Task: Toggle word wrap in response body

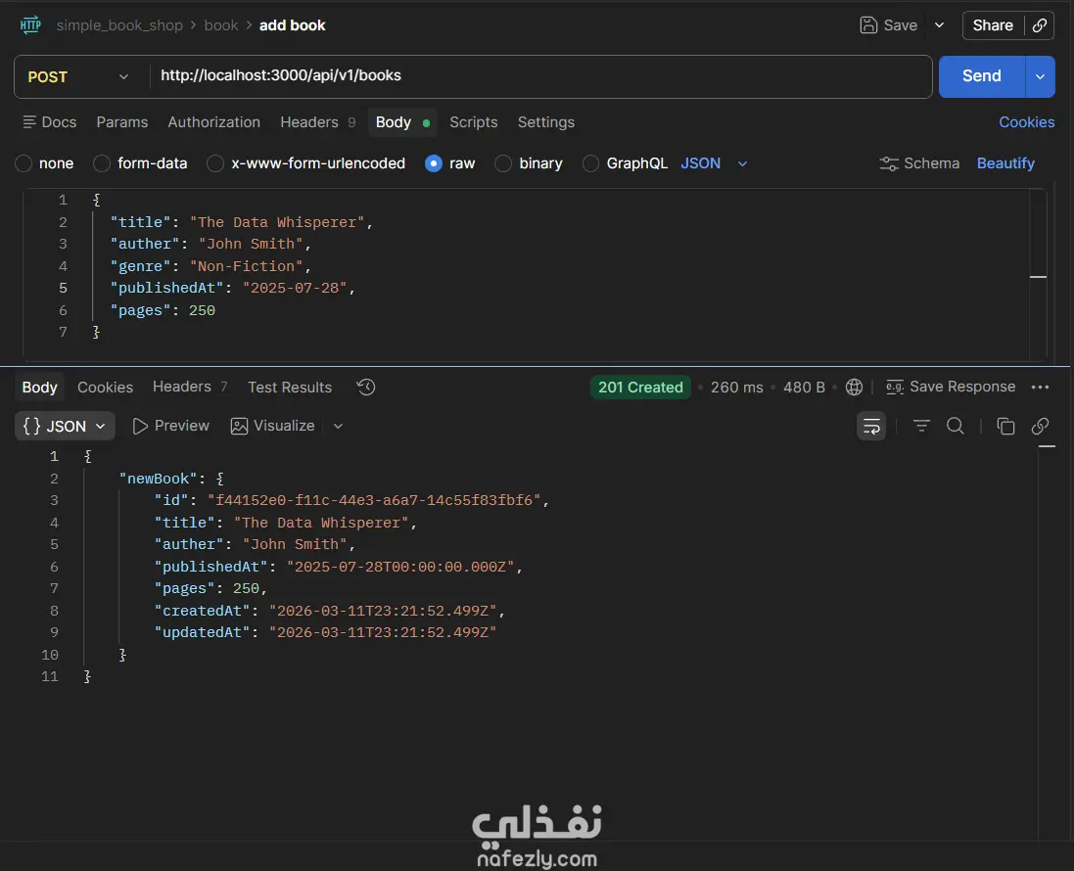Action: coord(871,426)
